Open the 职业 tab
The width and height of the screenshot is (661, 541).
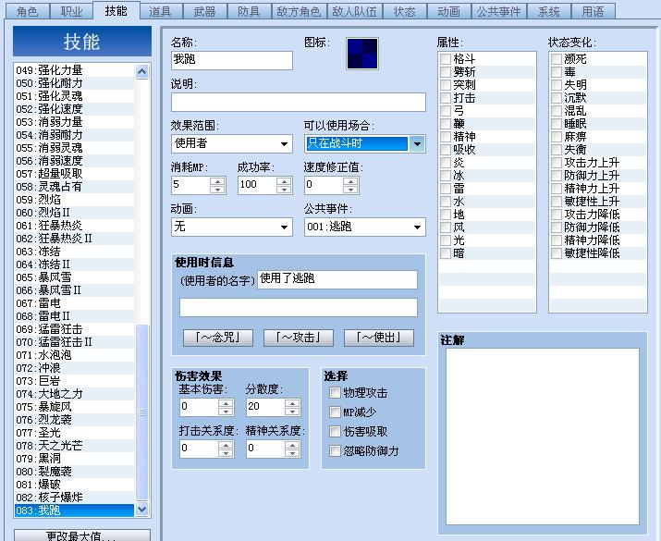(x=71, y=11)
